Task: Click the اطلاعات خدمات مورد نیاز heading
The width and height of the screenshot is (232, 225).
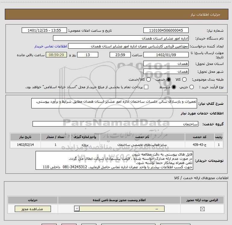Action: coord(202,113)
